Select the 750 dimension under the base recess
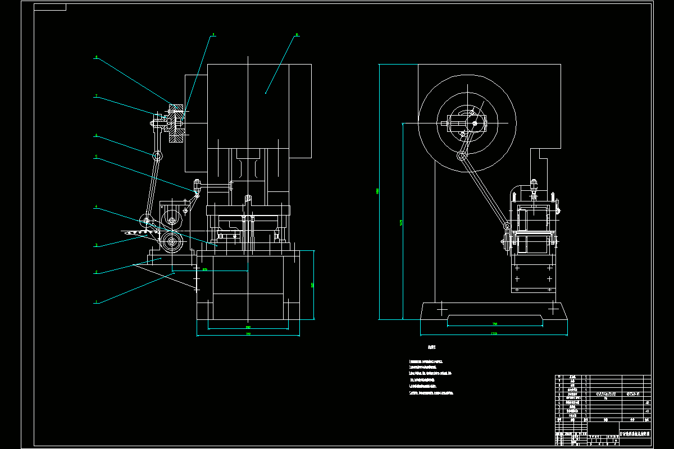This screenshot has width=674, height=449. (495, 324)
